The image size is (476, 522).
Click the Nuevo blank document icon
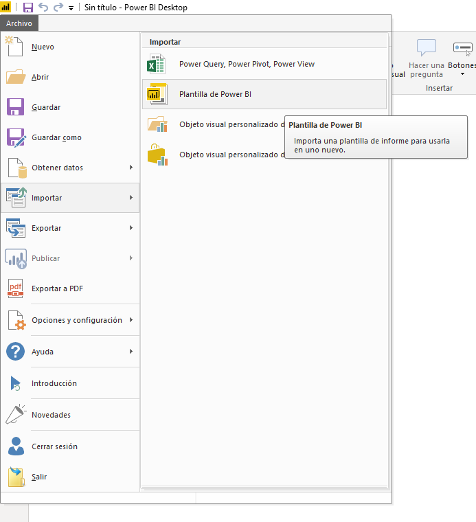click(14, 46)
